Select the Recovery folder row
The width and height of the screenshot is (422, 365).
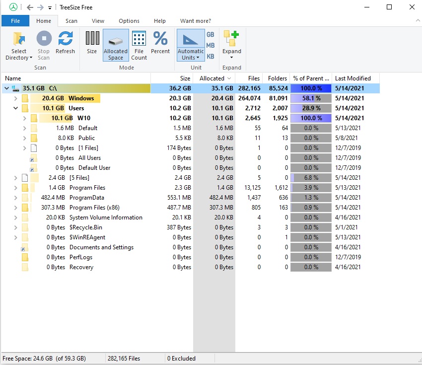pos(191,267)
